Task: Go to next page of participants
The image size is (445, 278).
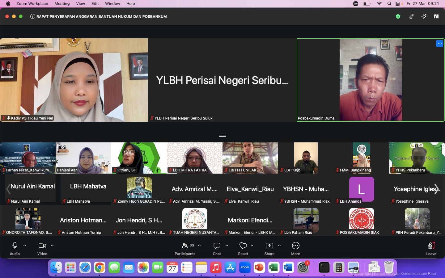Action: point(436,189)
